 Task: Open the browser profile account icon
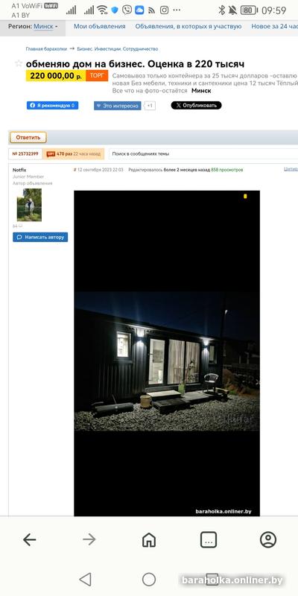coord(268,539)
